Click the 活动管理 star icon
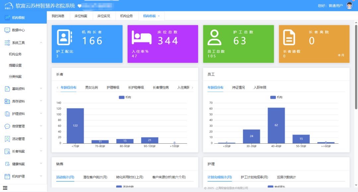This screenshot has width=358, height=192. coord(7,139)
